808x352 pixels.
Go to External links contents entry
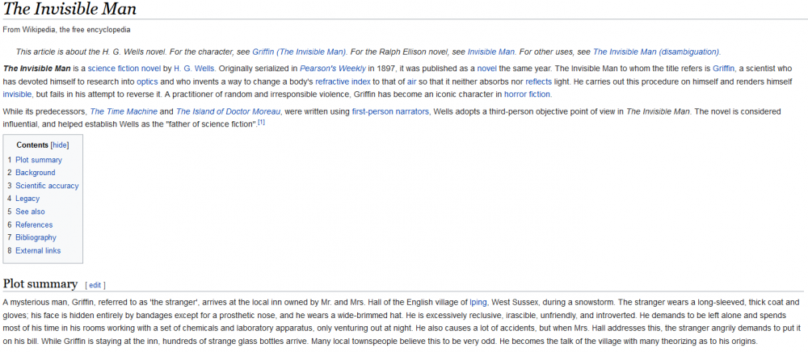[x=38, y=250]
